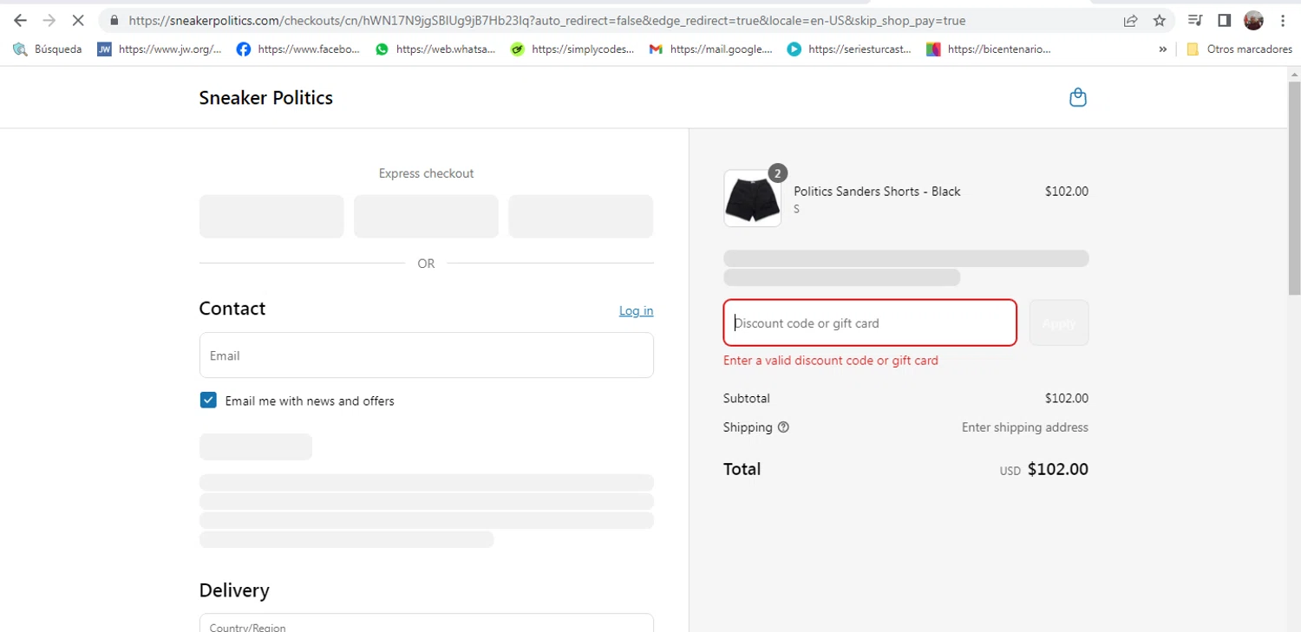Click the Subtotal label

(x=746, y=399)
